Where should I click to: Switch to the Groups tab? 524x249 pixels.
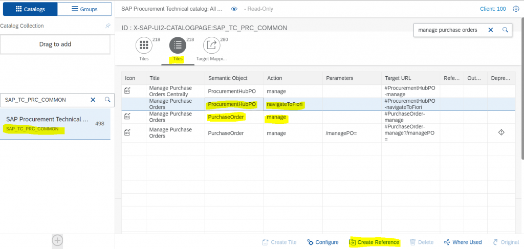(84, 9)
